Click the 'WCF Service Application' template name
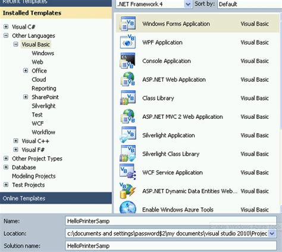Image resolution: width=282 pixels, height=252 pixels. tap(173, 172)
